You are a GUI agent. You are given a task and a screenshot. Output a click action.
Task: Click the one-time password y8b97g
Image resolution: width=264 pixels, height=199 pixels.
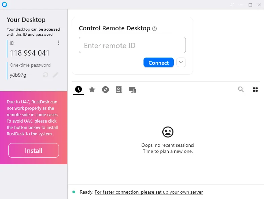click(x=18, y=75)
